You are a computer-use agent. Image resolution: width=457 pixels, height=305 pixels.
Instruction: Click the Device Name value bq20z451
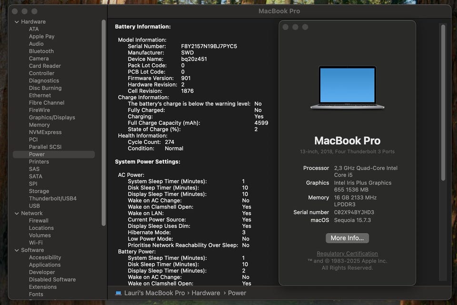(x=194, y=59)
